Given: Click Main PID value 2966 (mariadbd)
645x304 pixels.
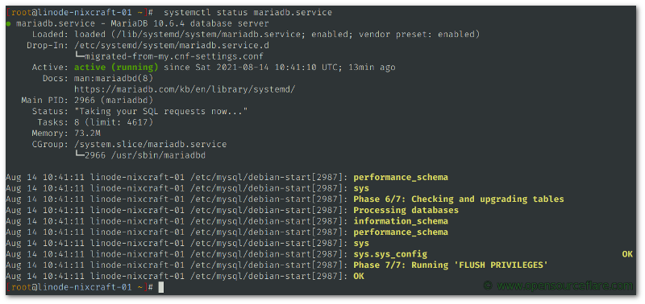Looking at the screenshot, I should pos(114,100).
